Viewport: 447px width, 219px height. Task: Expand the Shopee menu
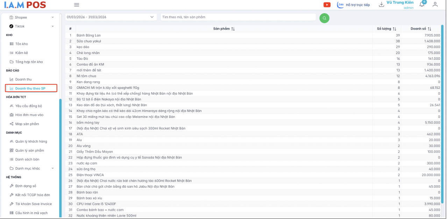pos(31,17)
